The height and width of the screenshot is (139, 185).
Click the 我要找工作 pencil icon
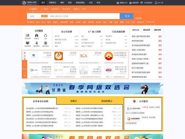coord(118,3)
